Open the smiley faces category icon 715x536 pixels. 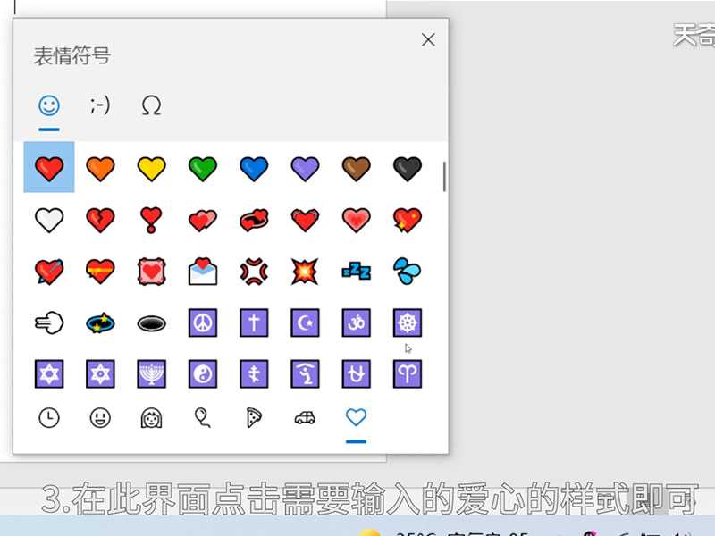[x=99, y=417]
